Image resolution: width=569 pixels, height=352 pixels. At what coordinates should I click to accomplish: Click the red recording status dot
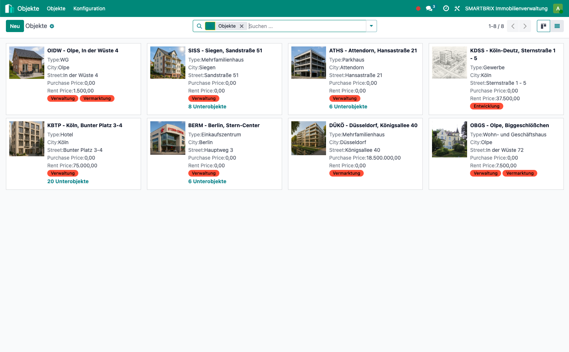tap(418, 8)
